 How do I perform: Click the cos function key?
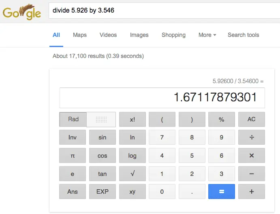coord(103,155)
